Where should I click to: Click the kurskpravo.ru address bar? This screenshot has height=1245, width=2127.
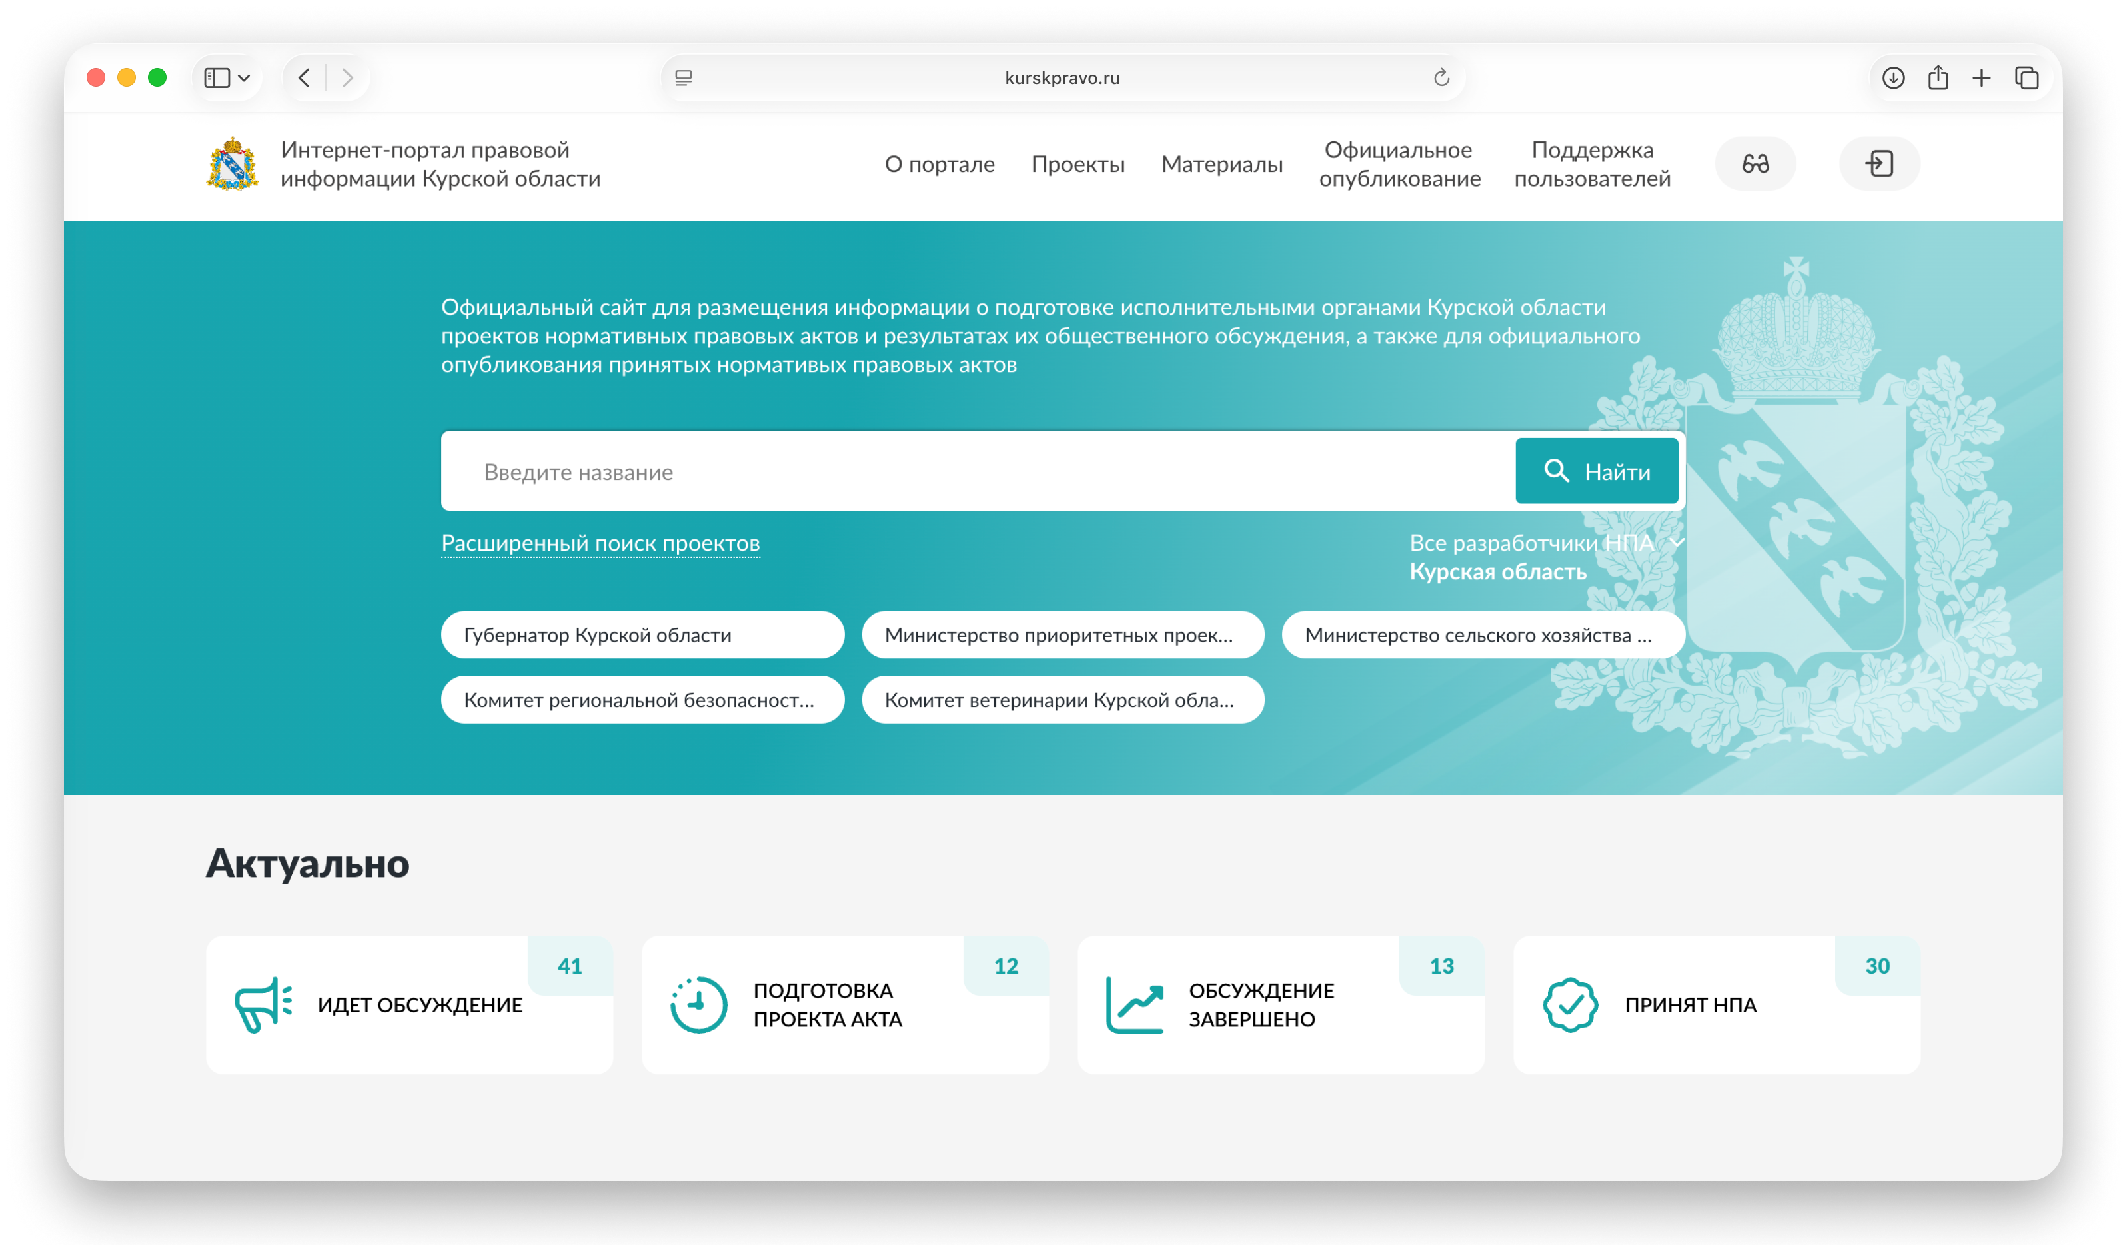click(x=1063, y=78)
